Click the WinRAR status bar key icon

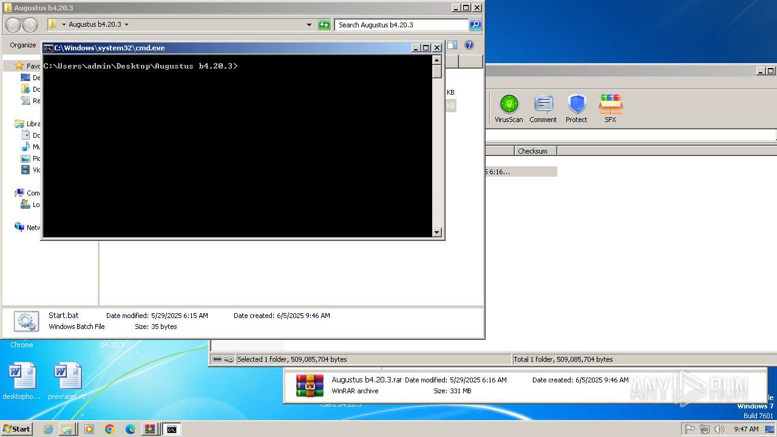click(229, 359)
